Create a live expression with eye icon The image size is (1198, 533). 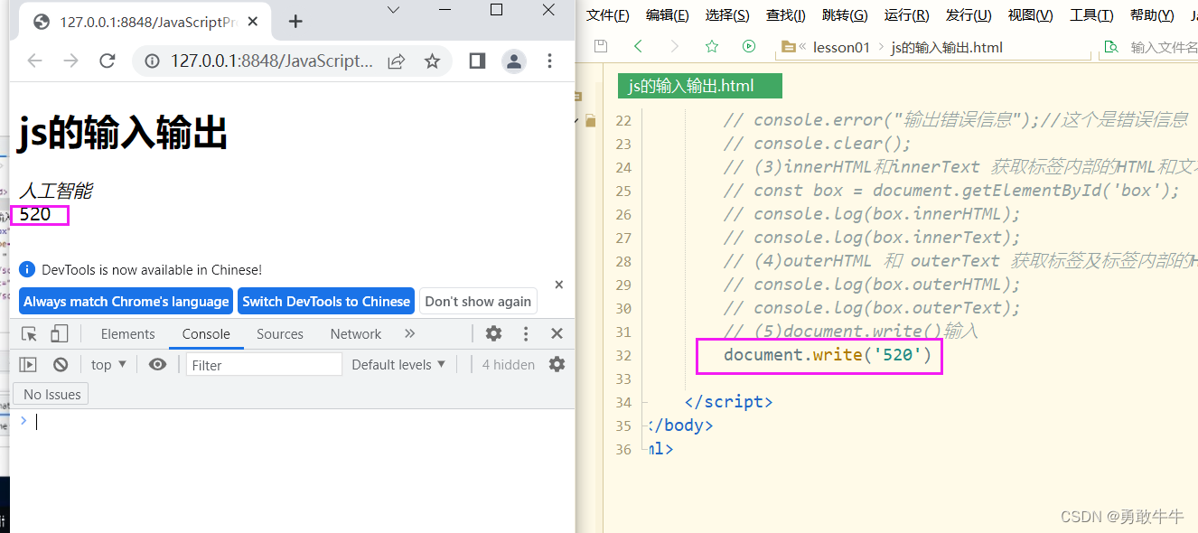[158, 364]
